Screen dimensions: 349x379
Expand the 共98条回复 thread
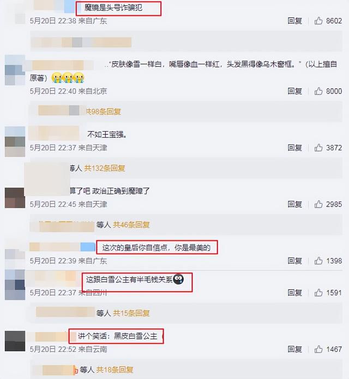click(104, 111)
